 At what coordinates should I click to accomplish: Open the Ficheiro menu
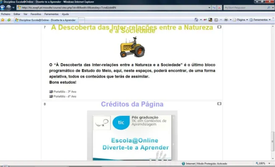tap(5, 14)
